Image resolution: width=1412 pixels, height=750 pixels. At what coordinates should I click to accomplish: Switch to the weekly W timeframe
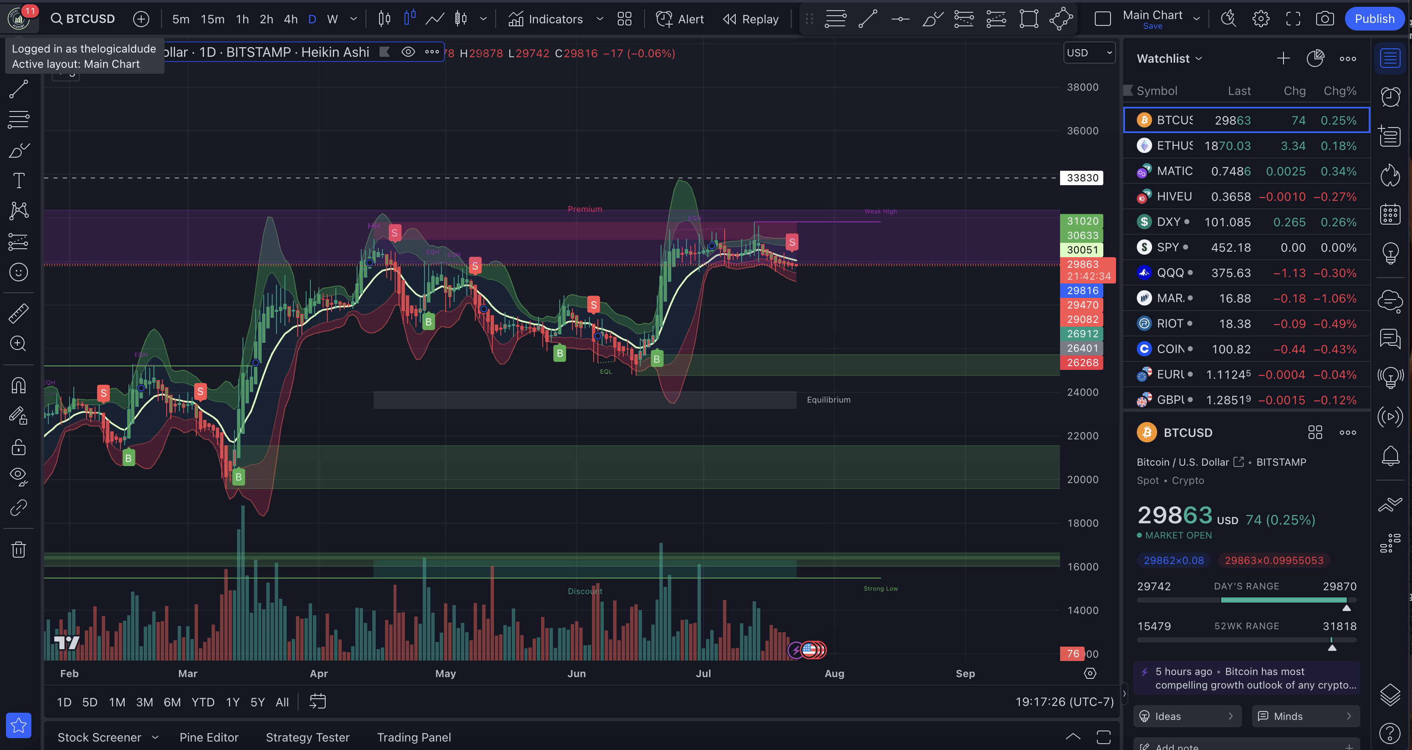click(x=332, y=19)
